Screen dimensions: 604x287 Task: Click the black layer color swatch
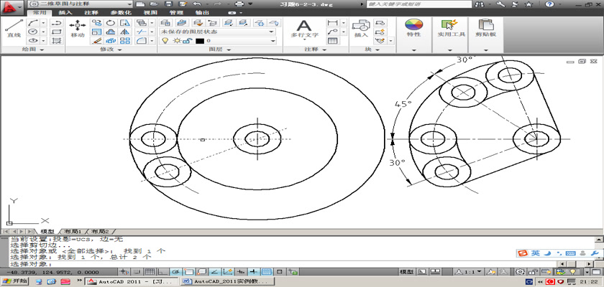coord(200,41)
